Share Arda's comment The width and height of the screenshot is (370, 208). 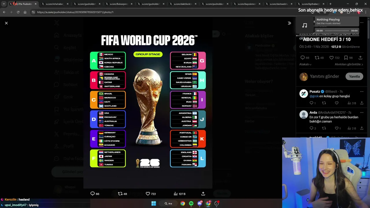coord(362,128)
